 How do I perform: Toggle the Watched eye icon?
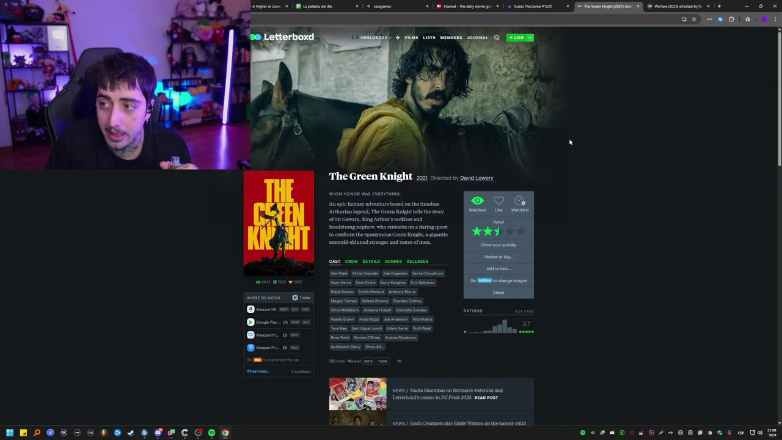477,200
